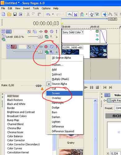Open the Tools menu
This screenshot has height=155, width=121.
(36, 8)
